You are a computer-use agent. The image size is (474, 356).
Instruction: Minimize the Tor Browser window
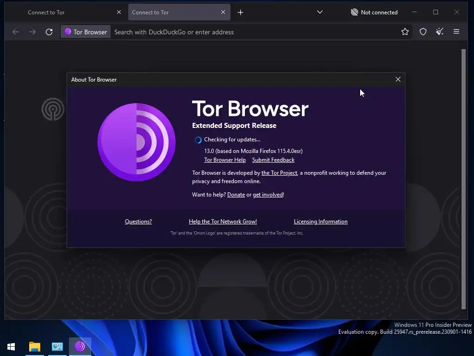(414, 12)
